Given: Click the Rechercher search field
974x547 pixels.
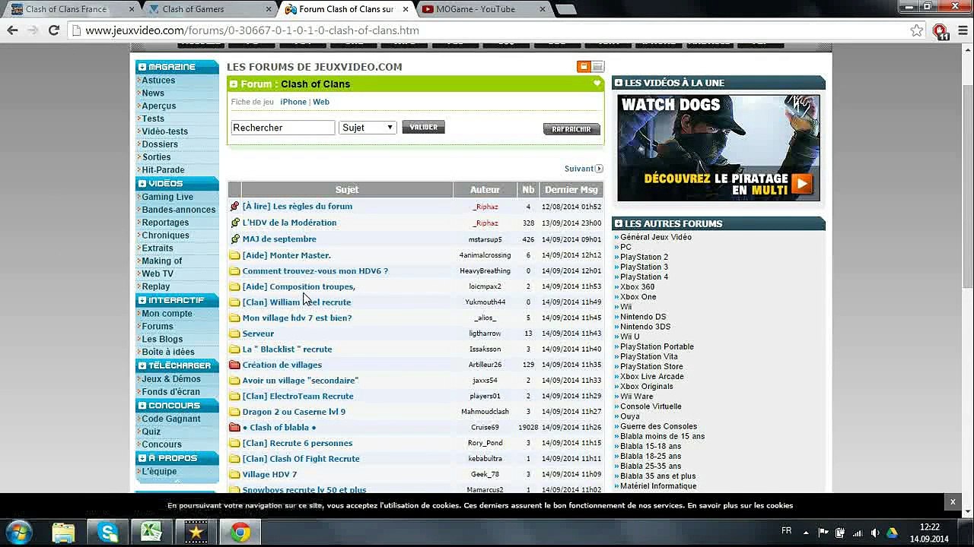Looking at the screenshot, I should [x=282, y=128].
